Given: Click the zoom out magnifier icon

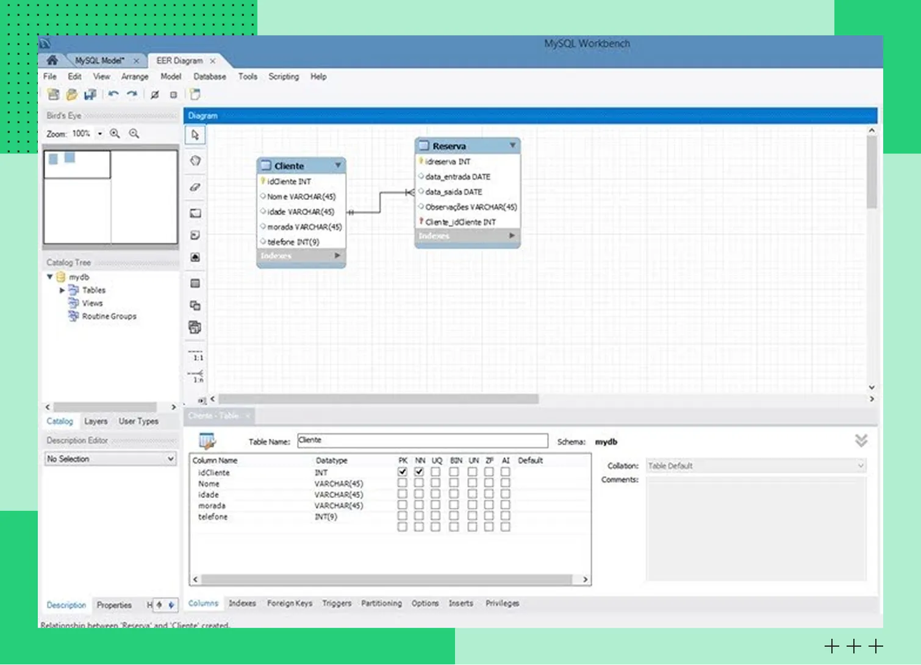Looking at the screenshot, I should (x=134, y=133).
